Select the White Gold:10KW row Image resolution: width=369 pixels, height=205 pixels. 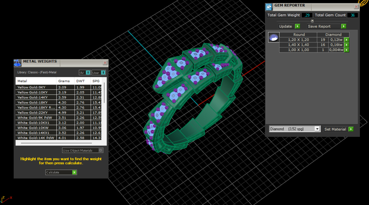tap(59, 128)
